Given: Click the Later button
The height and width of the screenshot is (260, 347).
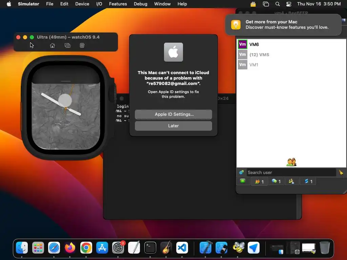Looking at the screenshot, I should (x=173, y=126).
